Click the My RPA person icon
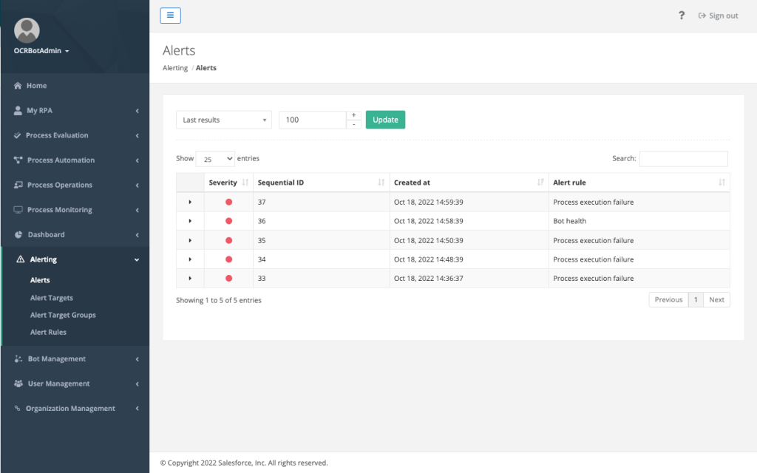This screenshot has height=473, width=757. tap(18, 111)
